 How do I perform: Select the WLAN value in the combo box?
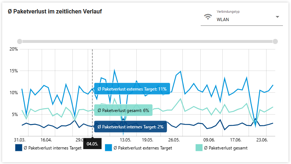tap(223, 20)
